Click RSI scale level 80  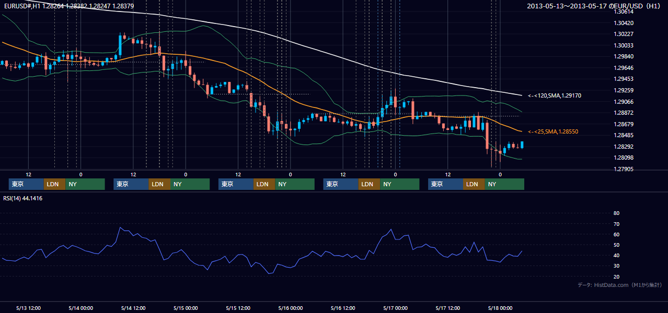click(616, 213)
